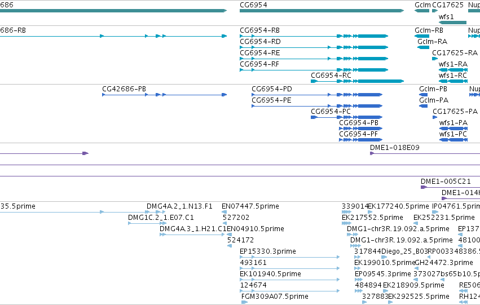Screen dimensions: 480x305
Task: Open the GH24472.3prime EST label
Action: tap(444, 263)
